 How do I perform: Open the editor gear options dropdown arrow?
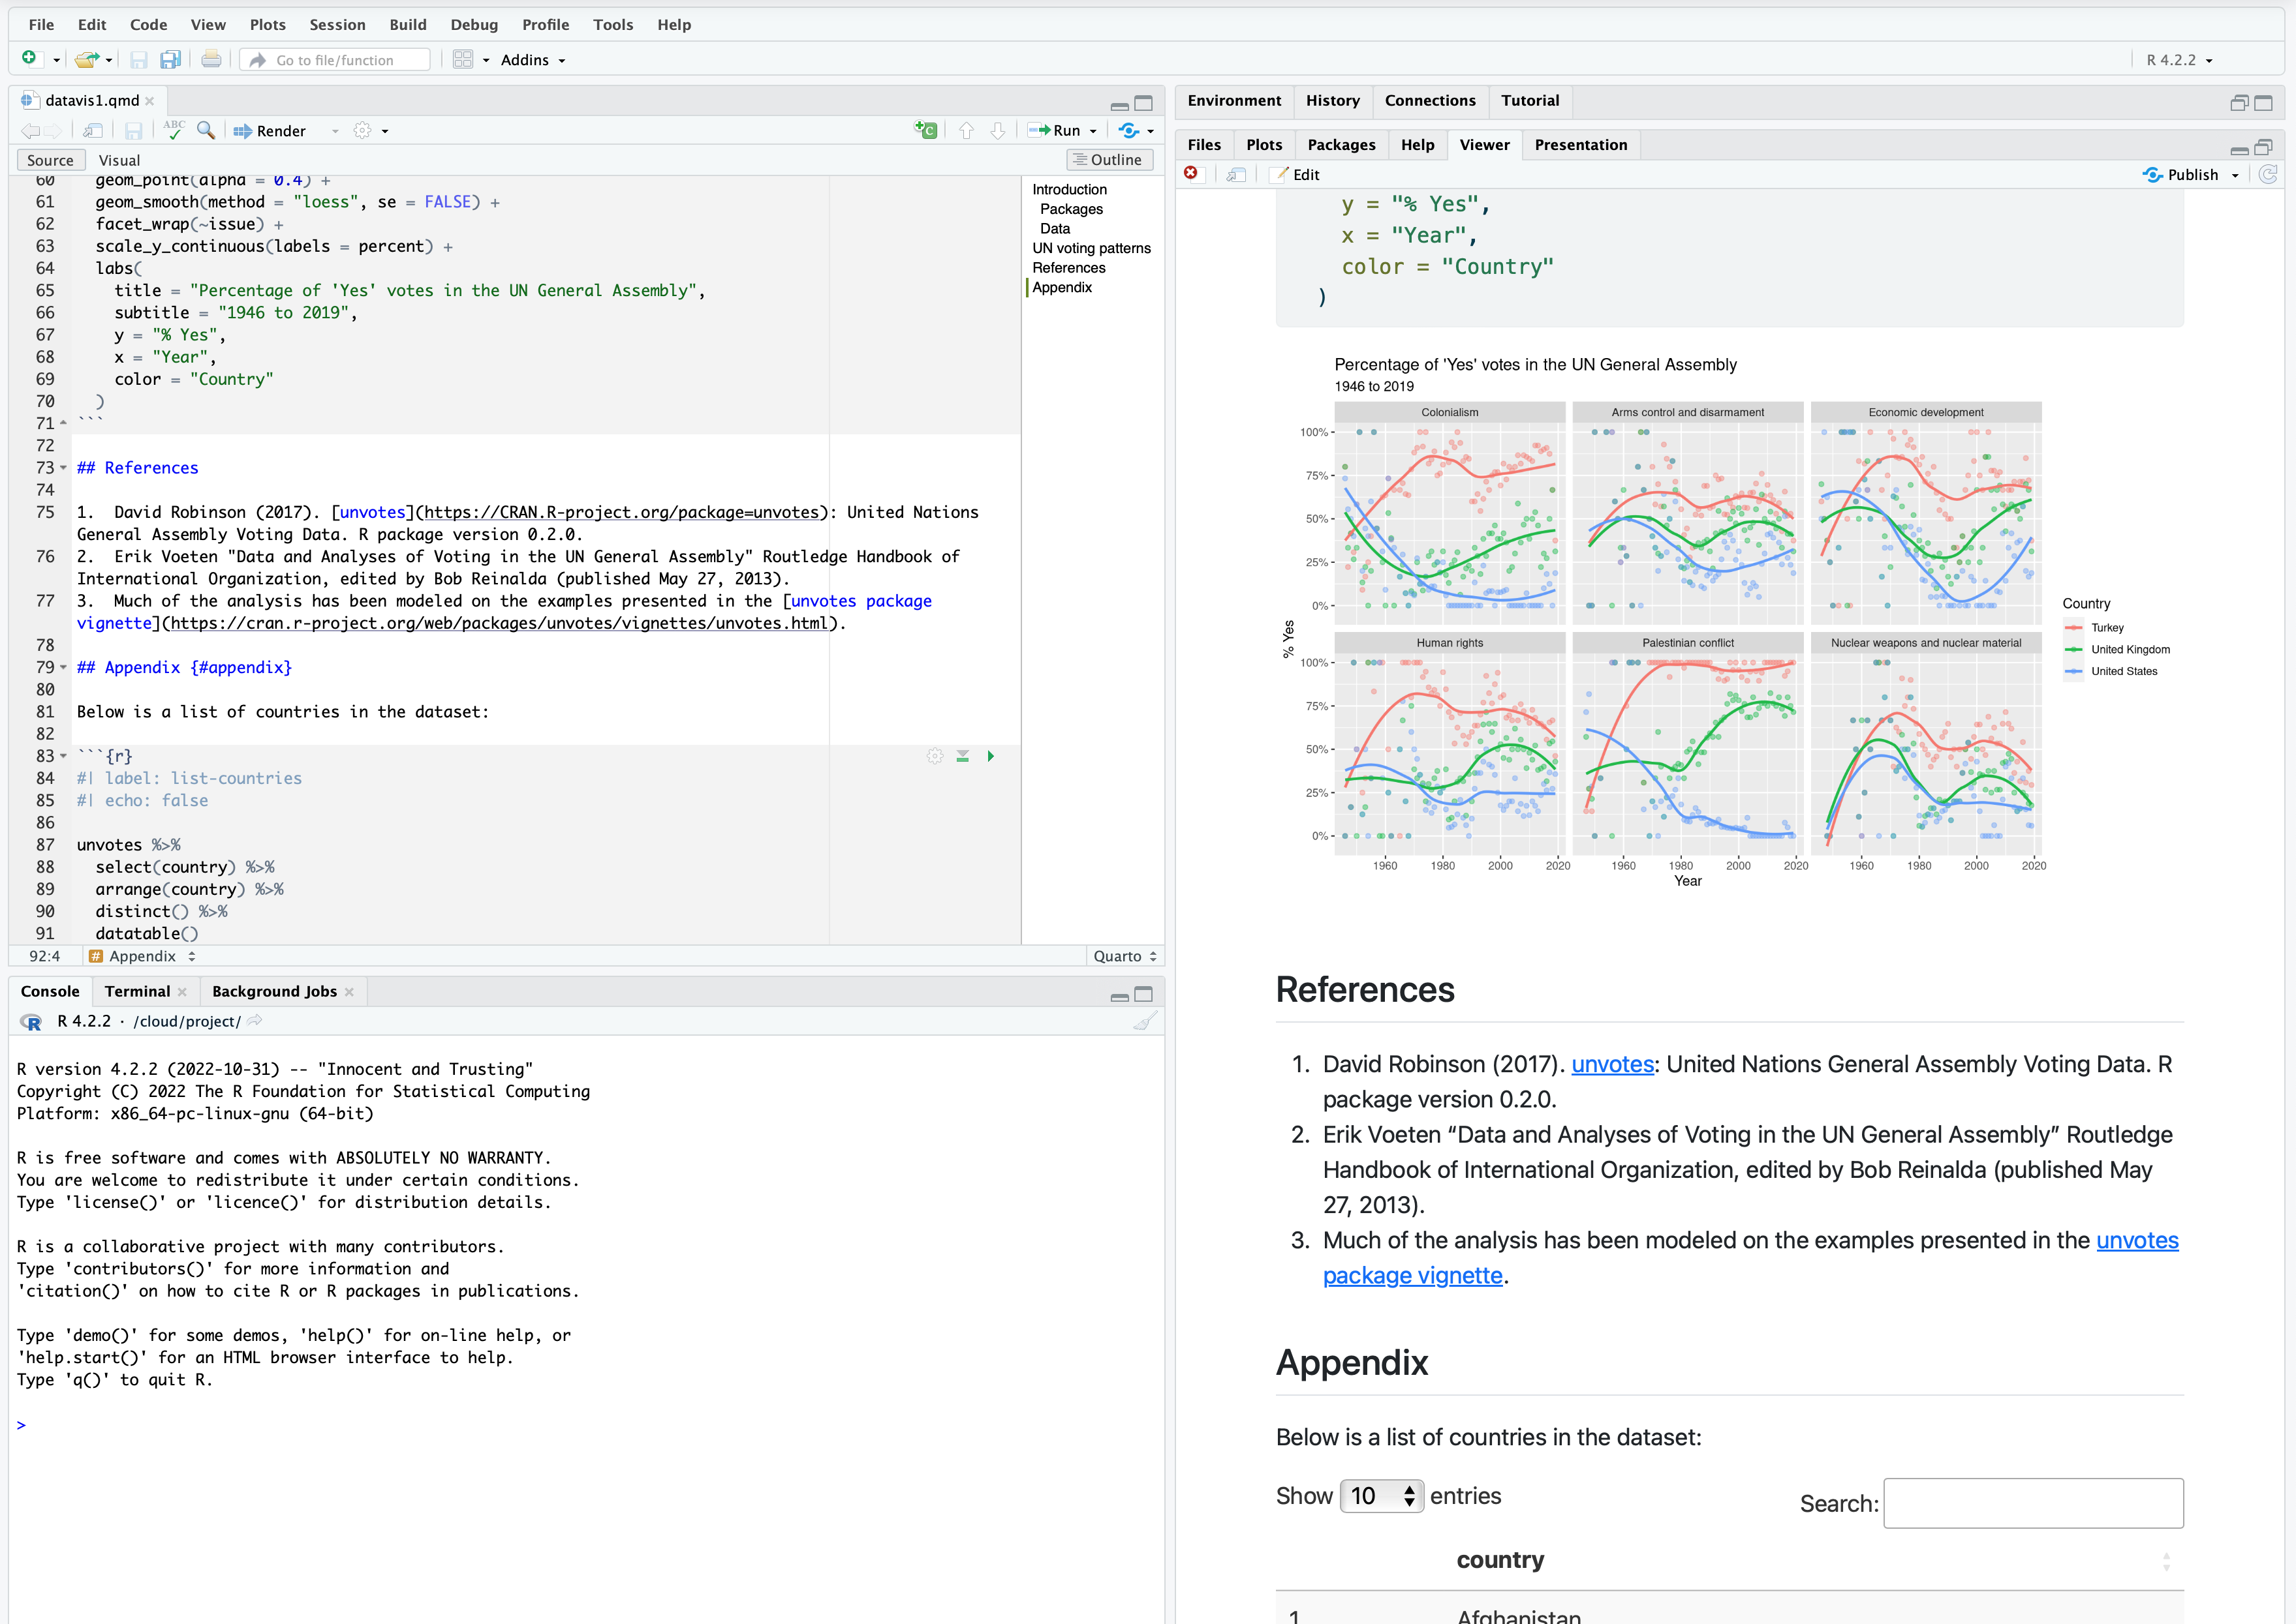coord(384,131)
